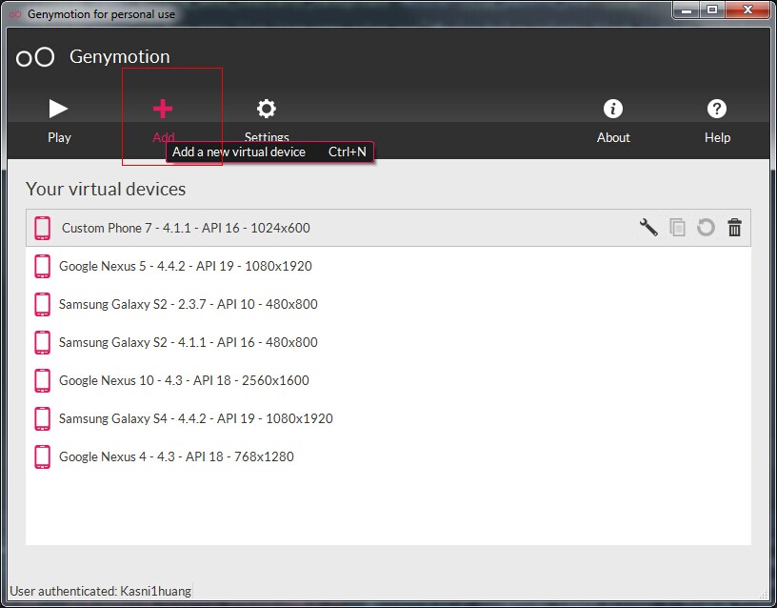
Task: Click the Play button to start the device
Action: tap(59, 110)
